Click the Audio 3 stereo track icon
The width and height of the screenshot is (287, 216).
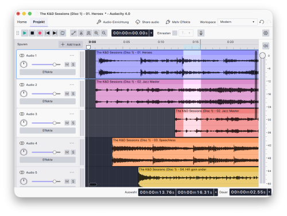[22, 114]
